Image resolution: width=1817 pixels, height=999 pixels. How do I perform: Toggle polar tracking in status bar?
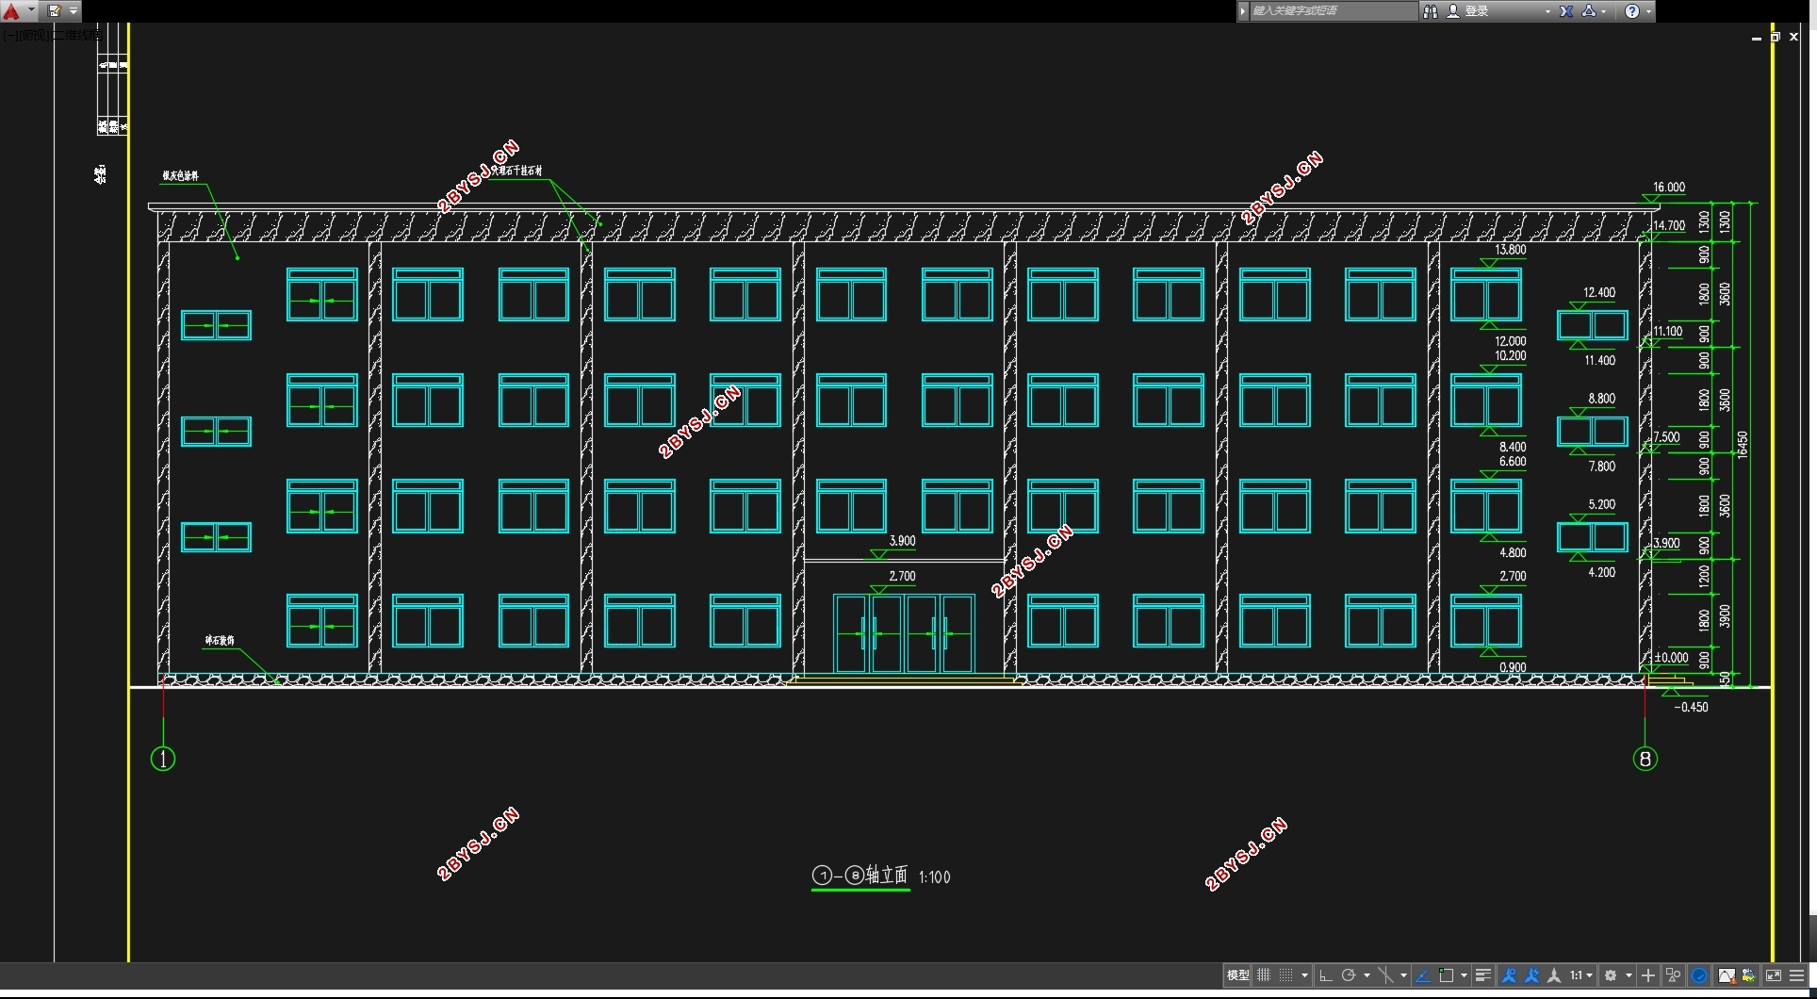[x=1349, y=975]
